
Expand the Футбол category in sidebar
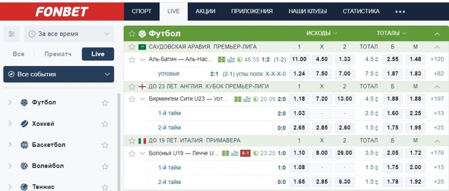pyautogui.click(x=10, y=103)
